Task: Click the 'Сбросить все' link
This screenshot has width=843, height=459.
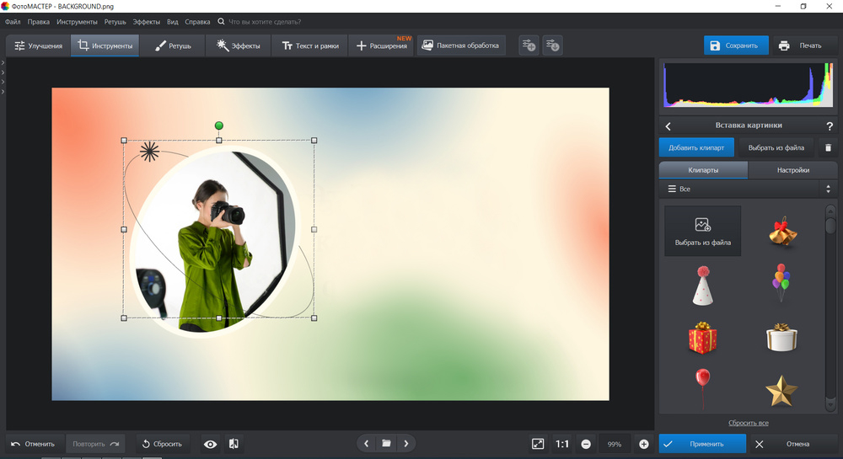Action: [748, 423]
